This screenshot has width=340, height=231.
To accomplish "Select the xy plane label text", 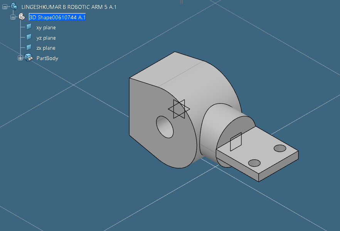I will pos(45,27).
